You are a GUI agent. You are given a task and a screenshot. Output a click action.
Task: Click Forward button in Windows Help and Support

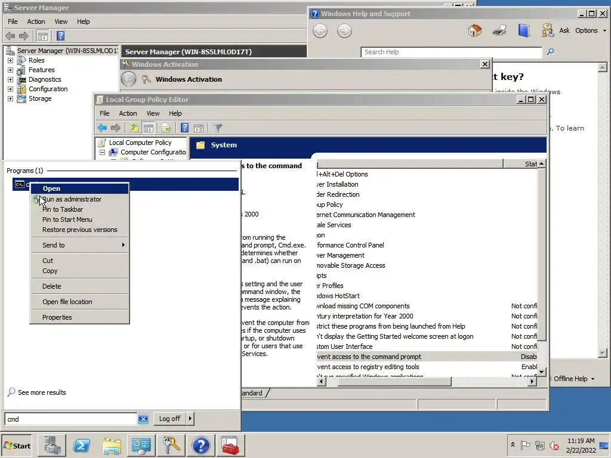coord(344,31)
